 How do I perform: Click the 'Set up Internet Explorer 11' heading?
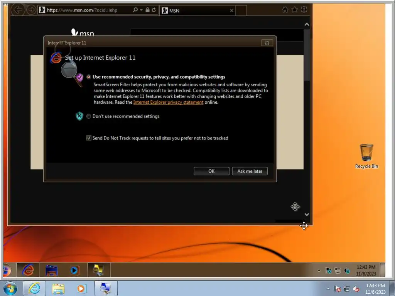[100, 58]
